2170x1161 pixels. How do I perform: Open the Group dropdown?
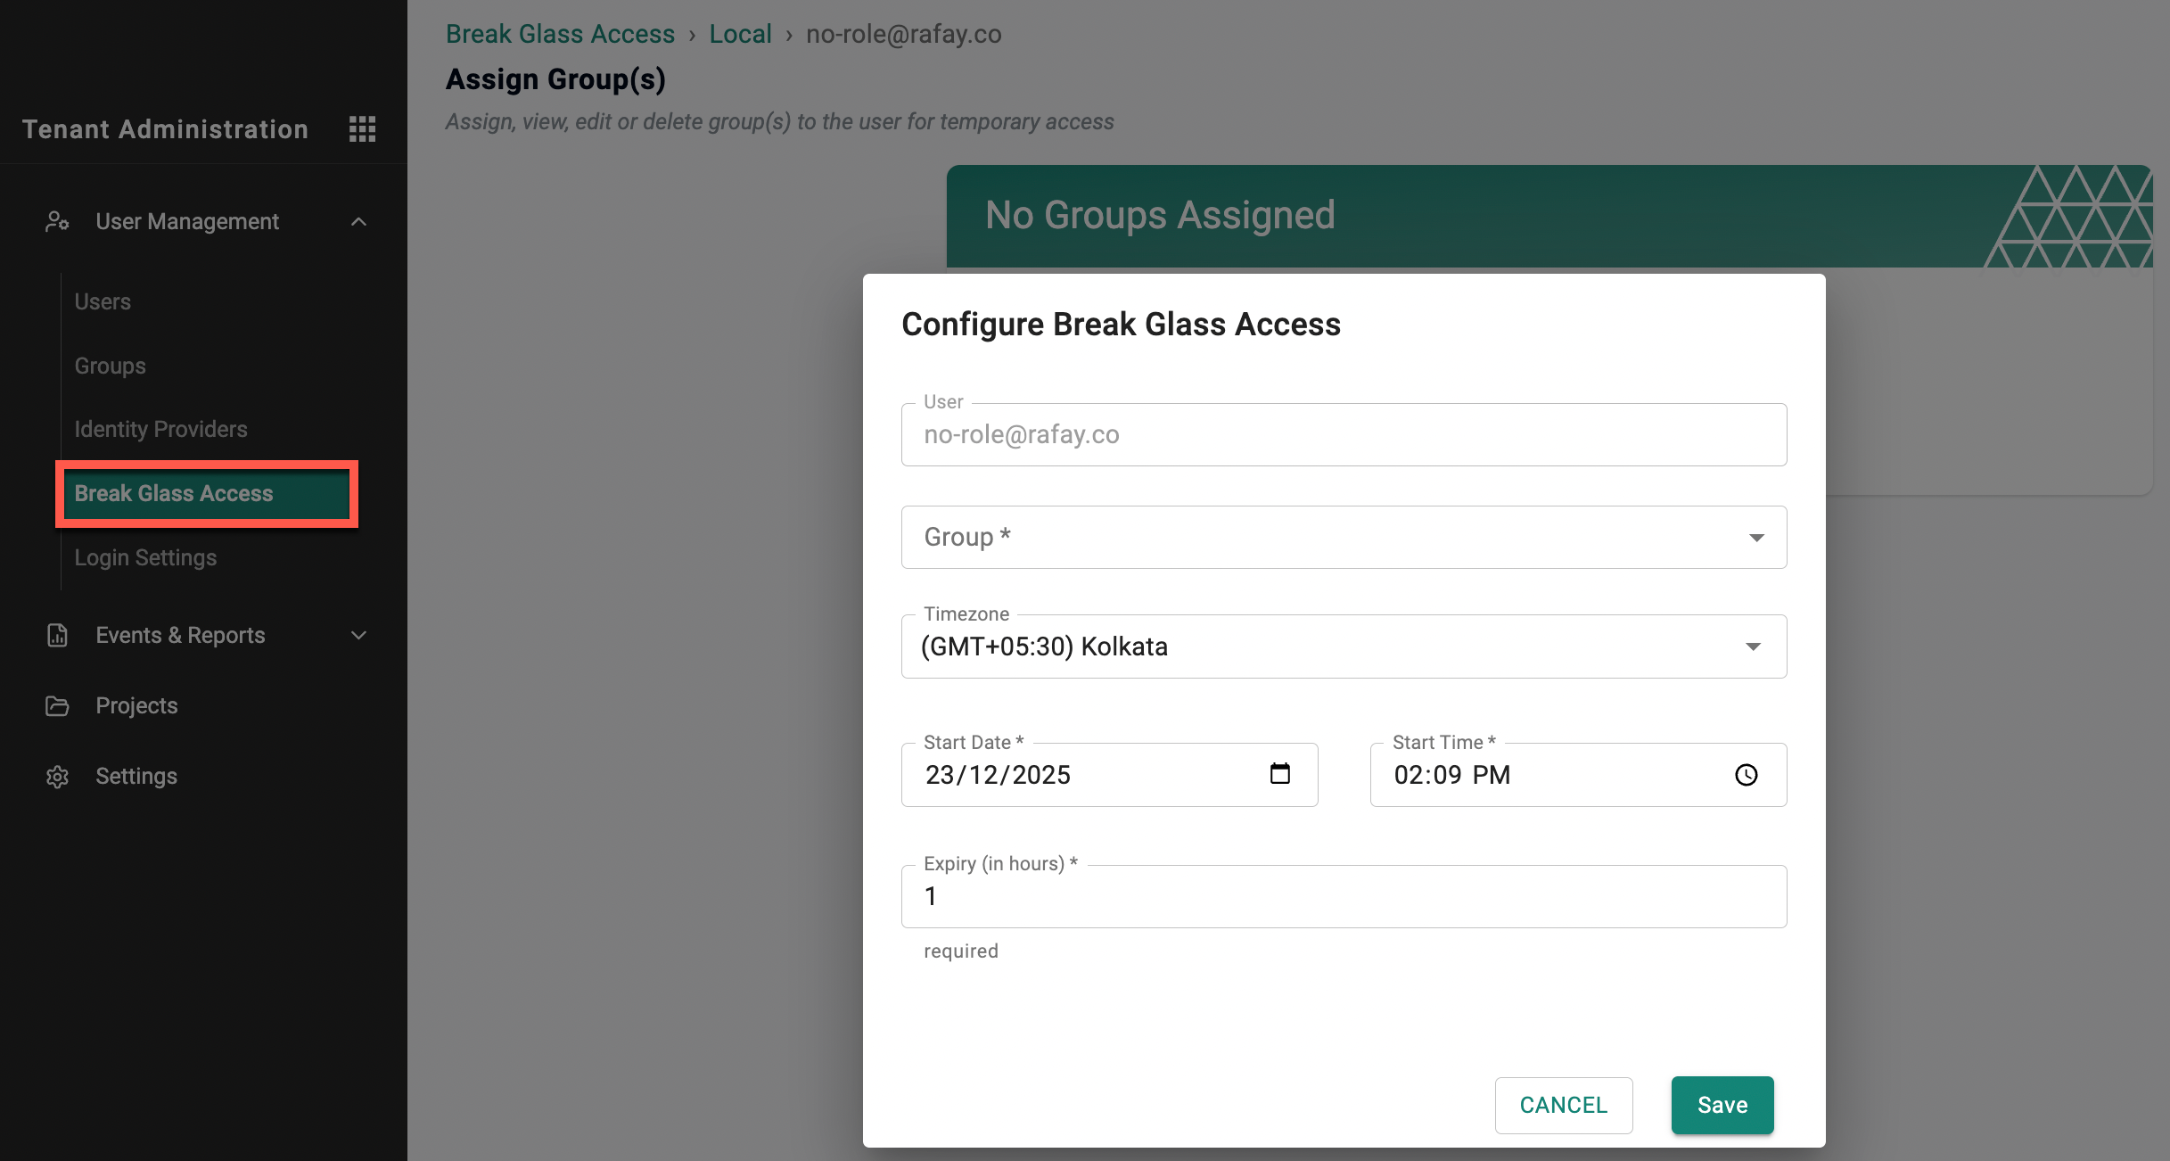coord(1343,537)
